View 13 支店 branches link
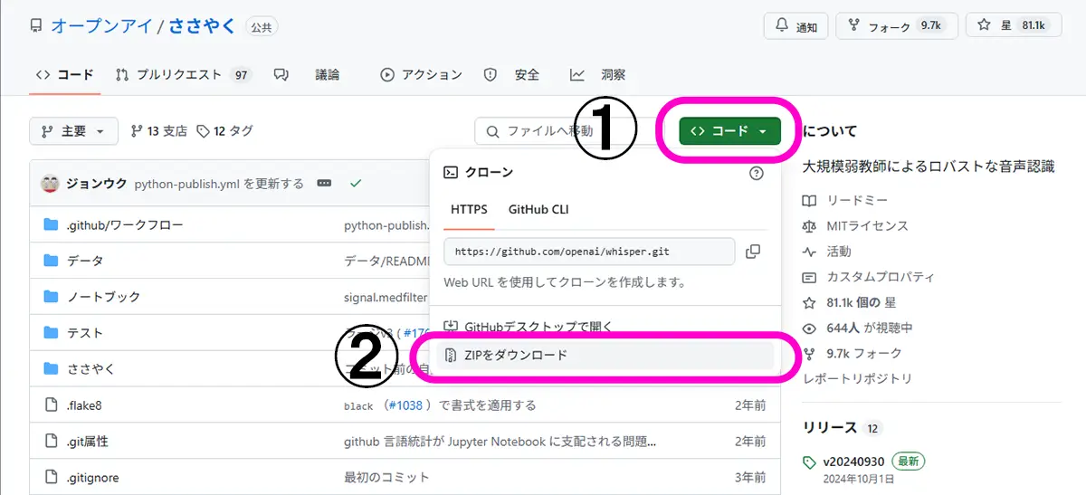The width and height of the screenshot is (1086, 495). coord(159,131)
